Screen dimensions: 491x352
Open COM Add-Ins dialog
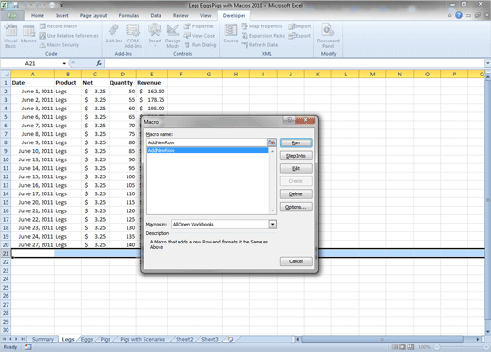(133, 37)
